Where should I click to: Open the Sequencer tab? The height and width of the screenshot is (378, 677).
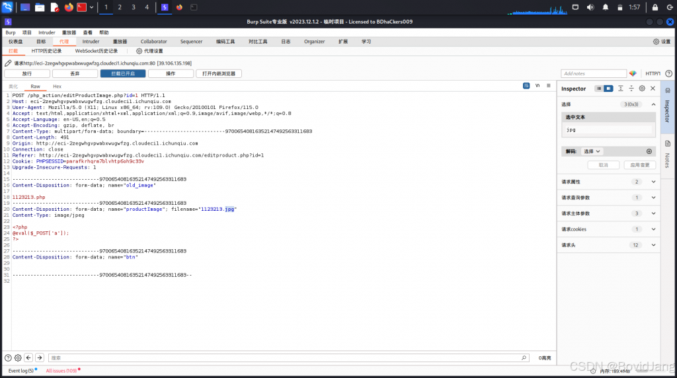click(191, 42)
